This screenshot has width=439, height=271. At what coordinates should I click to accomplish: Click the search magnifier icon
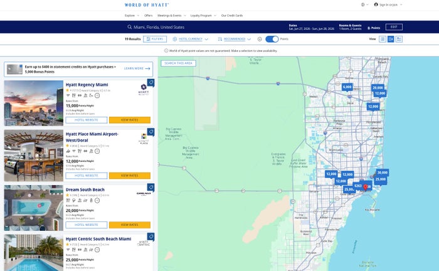coord(129,27)
